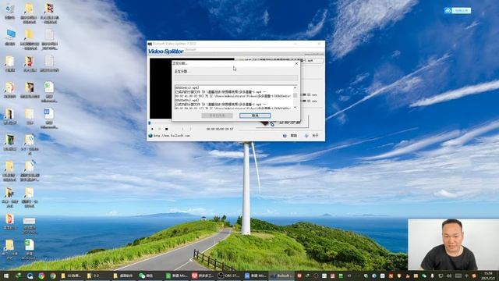Click the blue widget at top-right of desktop
This screenshot has width=499, height=281.
coord(458,10)
